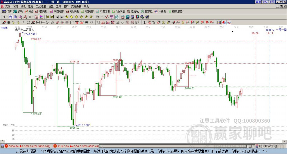Image resolution: width=287 pixels, height=154 pixels.
Task: Open the 江恩轮 Gann wheel
Action: tap(133, 11)
